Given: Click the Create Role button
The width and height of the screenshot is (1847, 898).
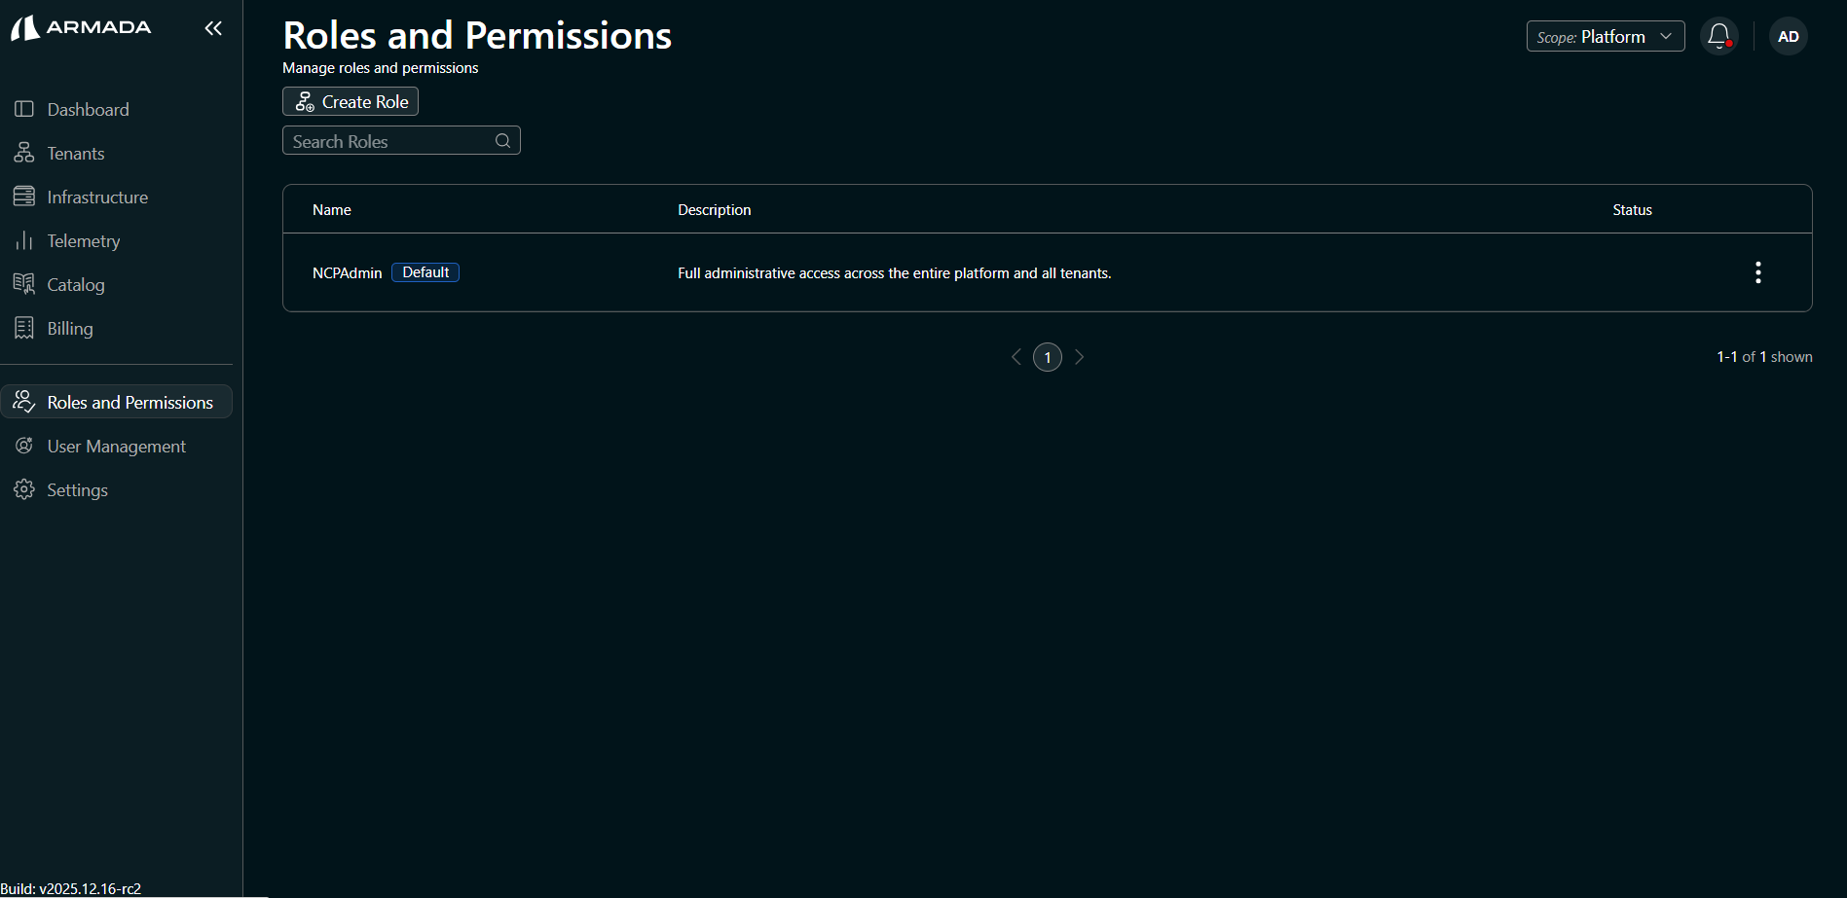Looking at the screenshot, I should coord(350,101).
